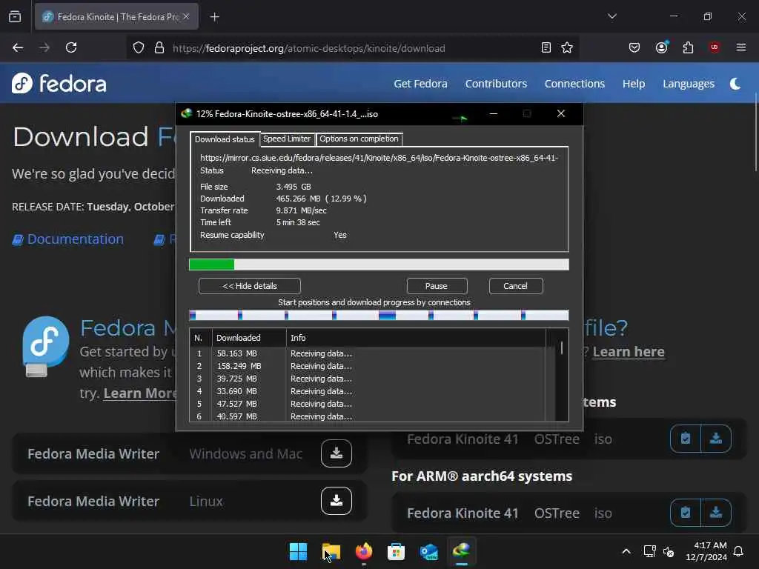
Task: Click the Info column header
Action: click(x=417, y=338)
